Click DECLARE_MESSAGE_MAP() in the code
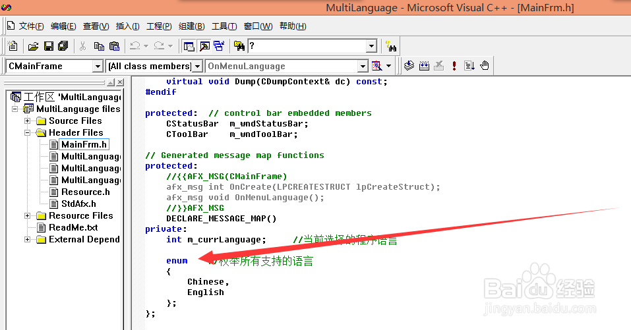631x330 pixels. click(222, 219)
